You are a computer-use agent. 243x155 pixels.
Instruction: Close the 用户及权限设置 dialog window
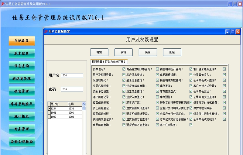238,32
